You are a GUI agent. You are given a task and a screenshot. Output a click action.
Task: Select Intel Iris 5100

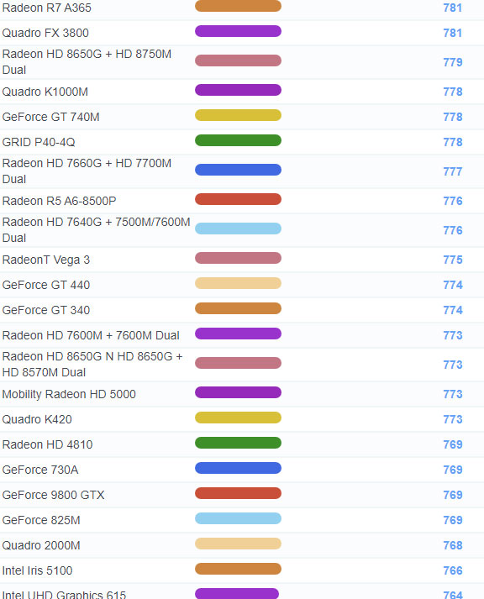38,570
